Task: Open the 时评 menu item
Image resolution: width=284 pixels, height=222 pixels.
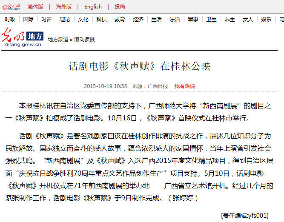Action: (x=46, y=19)
